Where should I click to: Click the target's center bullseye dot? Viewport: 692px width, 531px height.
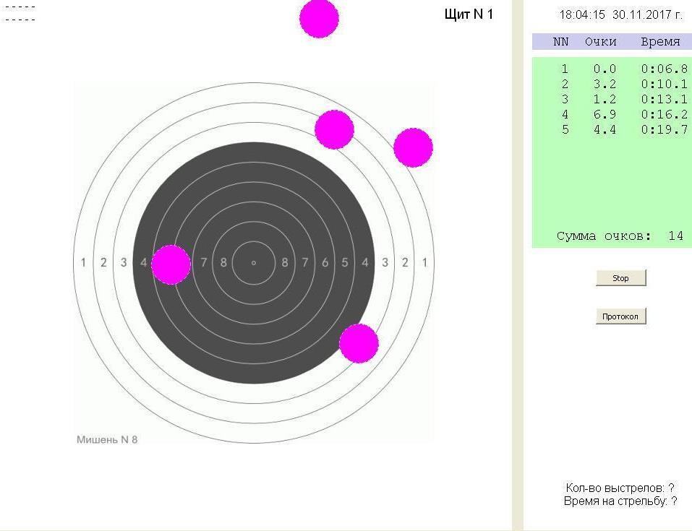tap(254, 263)
